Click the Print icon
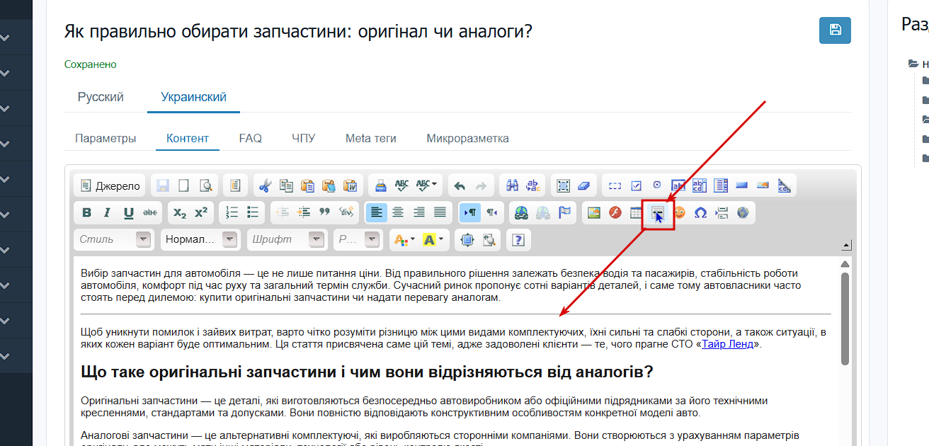 (380, 185)
